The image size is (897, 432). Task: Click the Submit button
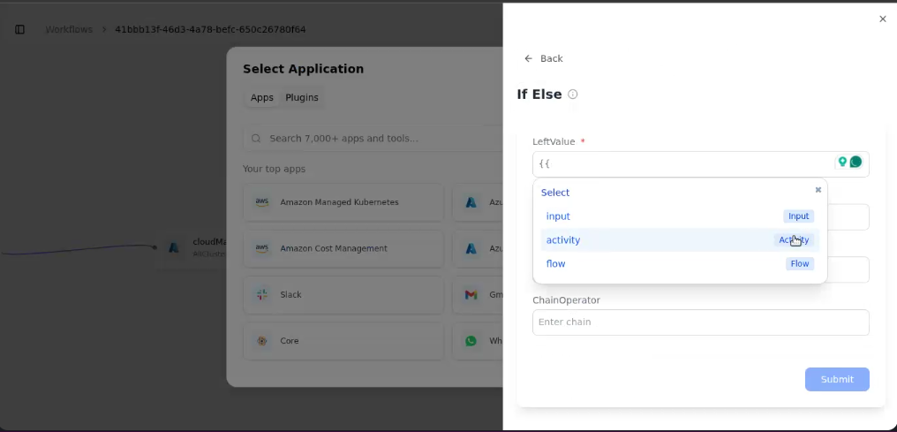(x=837, y=379)
